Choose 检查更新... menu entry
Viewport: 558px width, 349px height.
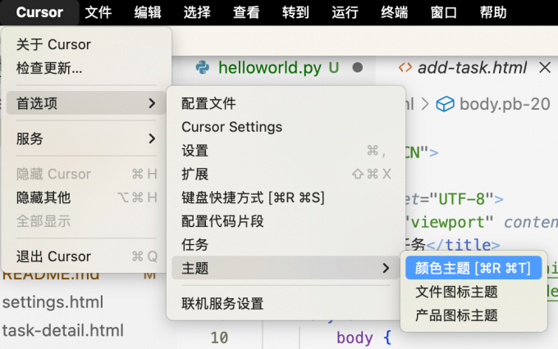86,68
